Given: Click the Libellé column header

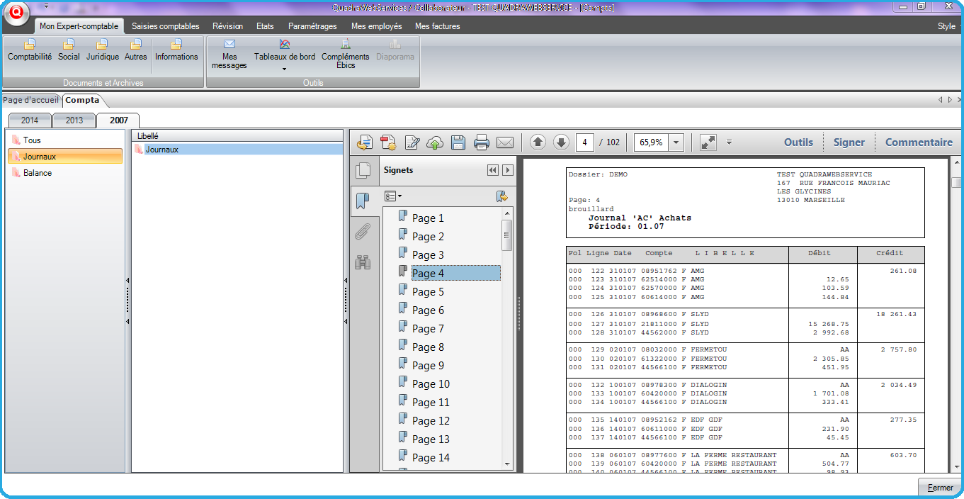Looking at the screenshot, I should pos(238,135).
